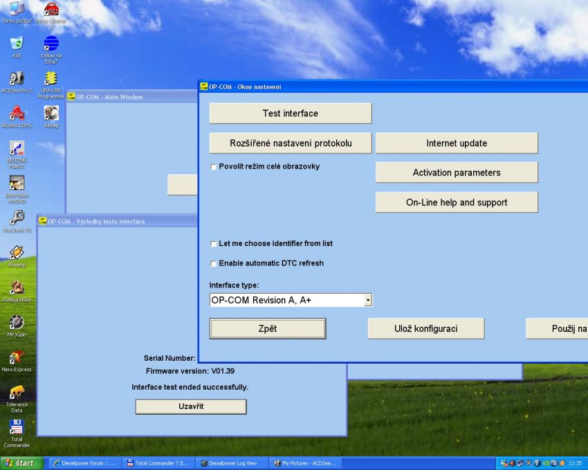Click the Serial Number label
588x470 pixels.
pos(169,358)
